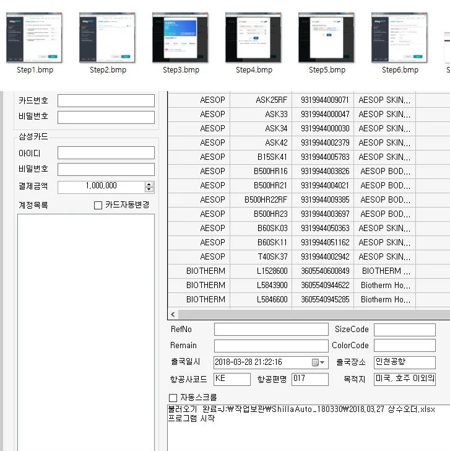Screen dimensions: 450x451
Task: Decrease 결제금액 with the down spinner arrow
Action: [149, 190]
